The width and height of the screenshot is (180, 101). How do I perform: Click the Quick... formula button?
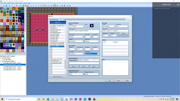[x=124, y=33]
